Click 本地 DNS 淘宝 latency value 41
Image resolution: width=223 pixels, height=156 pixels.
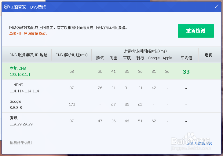pyautogui.click(x=113, y=71)
